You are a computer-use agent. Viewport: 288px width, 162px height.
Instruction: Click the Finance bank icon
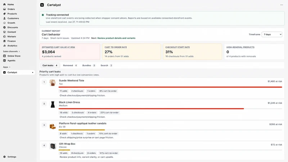pos(4,41)
